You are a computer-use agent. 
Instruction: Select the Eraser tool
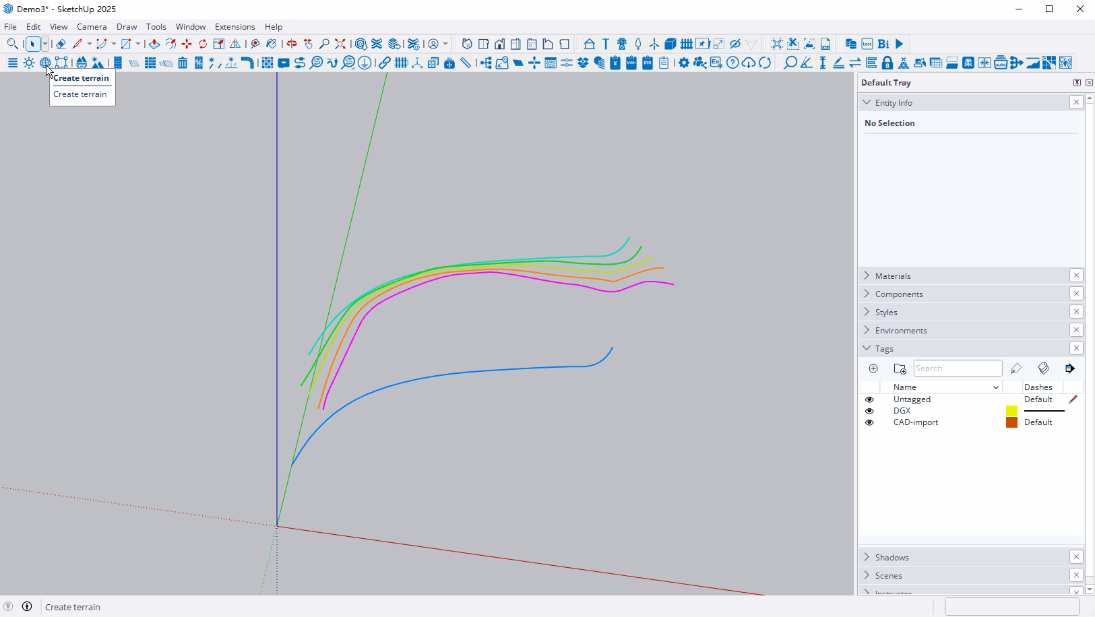(61, 44)
